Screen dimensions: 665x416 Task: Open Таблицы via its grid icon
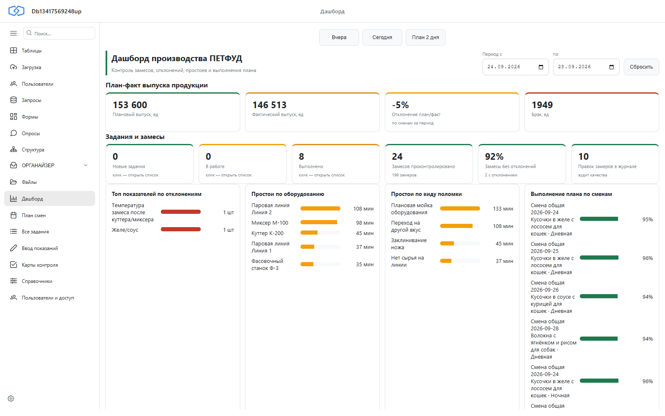click(13, 50)
